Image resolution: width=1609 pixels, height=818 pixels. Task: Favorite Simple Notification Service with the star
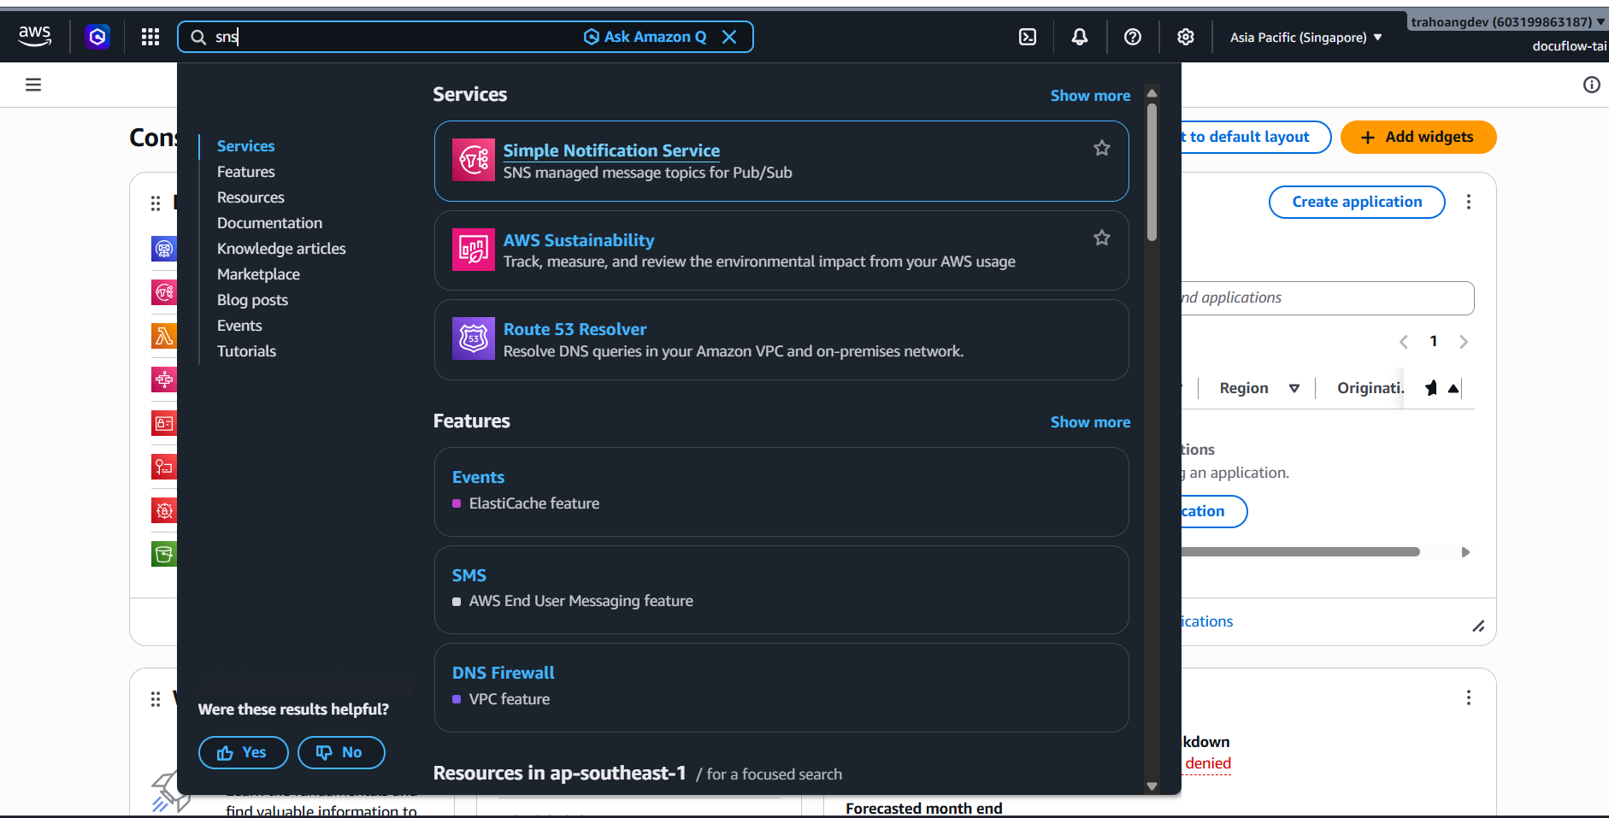1102,148
